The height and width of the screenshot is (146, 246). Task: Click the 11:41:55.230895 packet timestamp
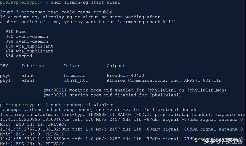coord(18,120)
